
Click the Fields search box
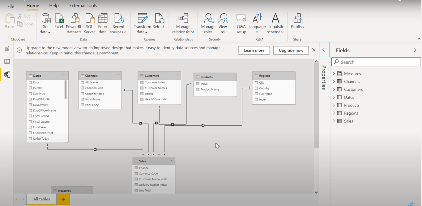[376, 62]
